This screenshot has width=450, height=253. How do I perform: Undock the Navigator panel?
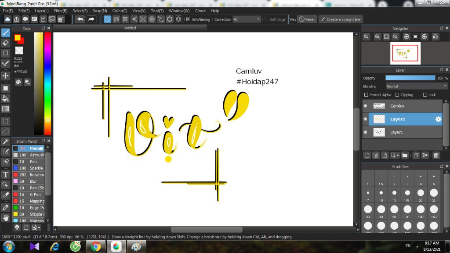(x=441, y=28)
